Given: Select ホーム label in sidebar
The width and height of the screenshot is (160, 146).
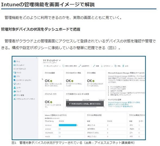Looking at the screenshot, I should click(18, 61).
